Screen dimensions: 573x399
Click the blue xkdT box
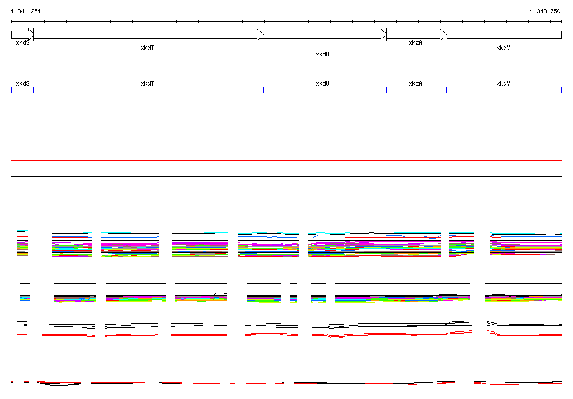148,90
